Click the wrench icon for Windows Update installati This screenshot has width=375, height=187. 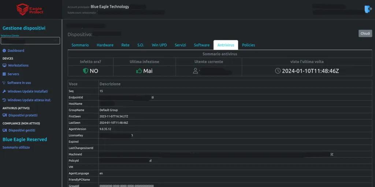(x=4, y=91)
